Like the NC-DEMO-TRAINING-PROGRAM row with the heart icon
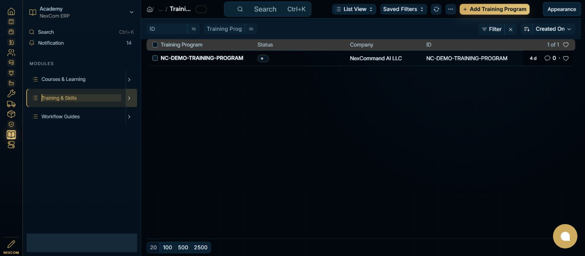The height and width of the screenshot is (256, 585). 566,58
